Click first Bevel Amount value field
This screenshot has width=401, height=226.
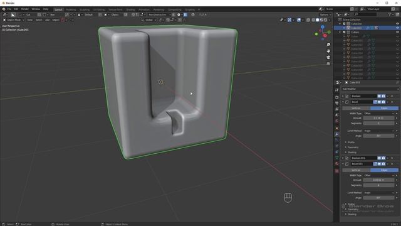tap(378, 118)
